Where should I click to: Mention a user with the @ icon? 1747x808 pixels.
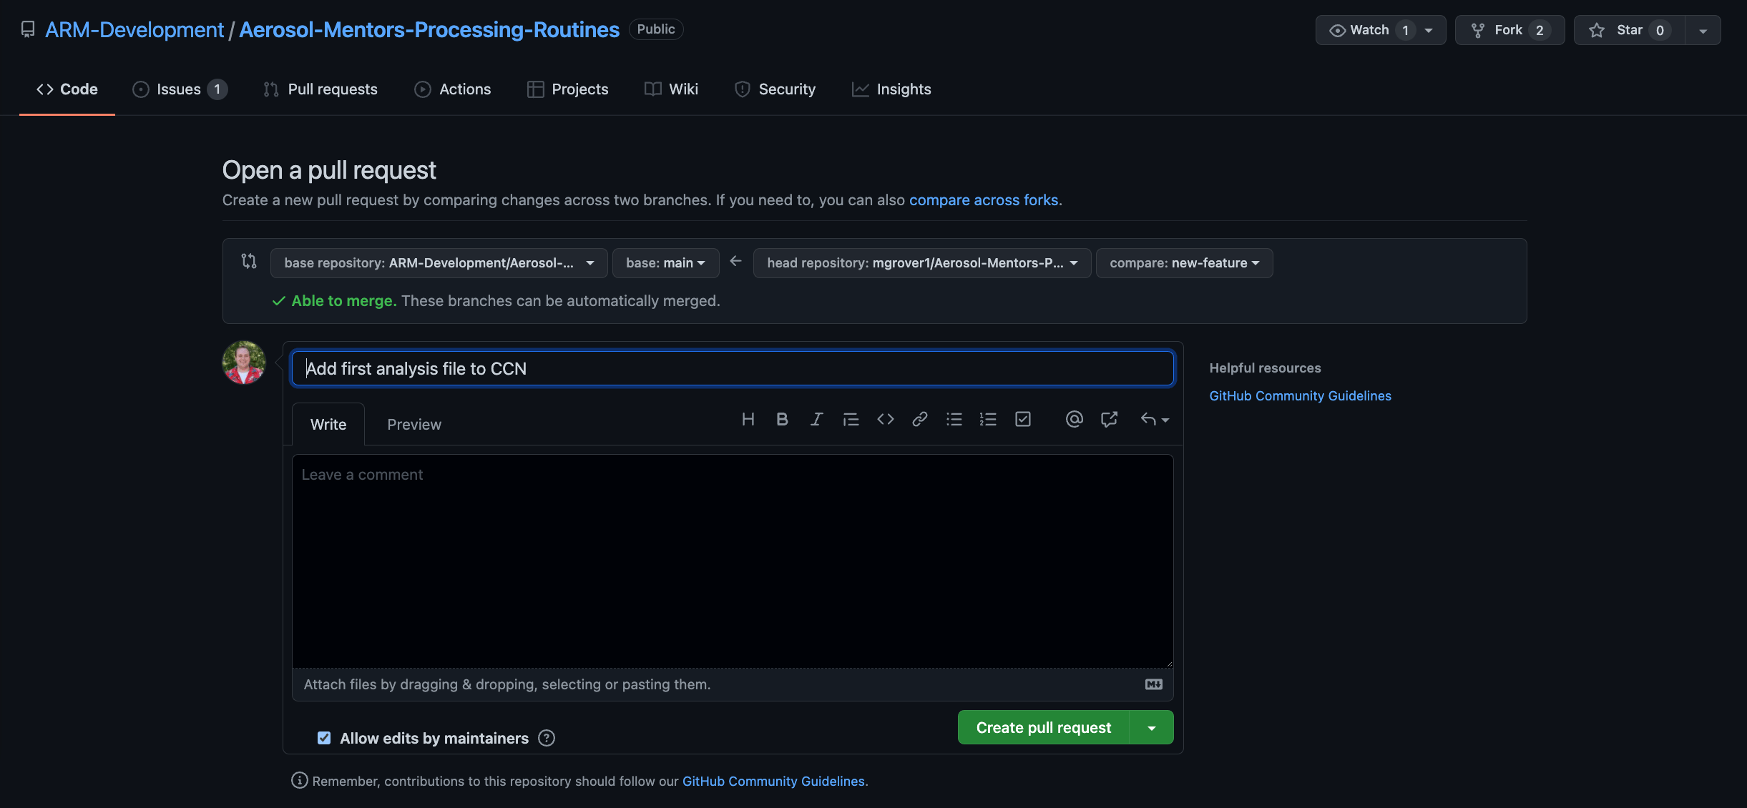(x=1074, y=420)
